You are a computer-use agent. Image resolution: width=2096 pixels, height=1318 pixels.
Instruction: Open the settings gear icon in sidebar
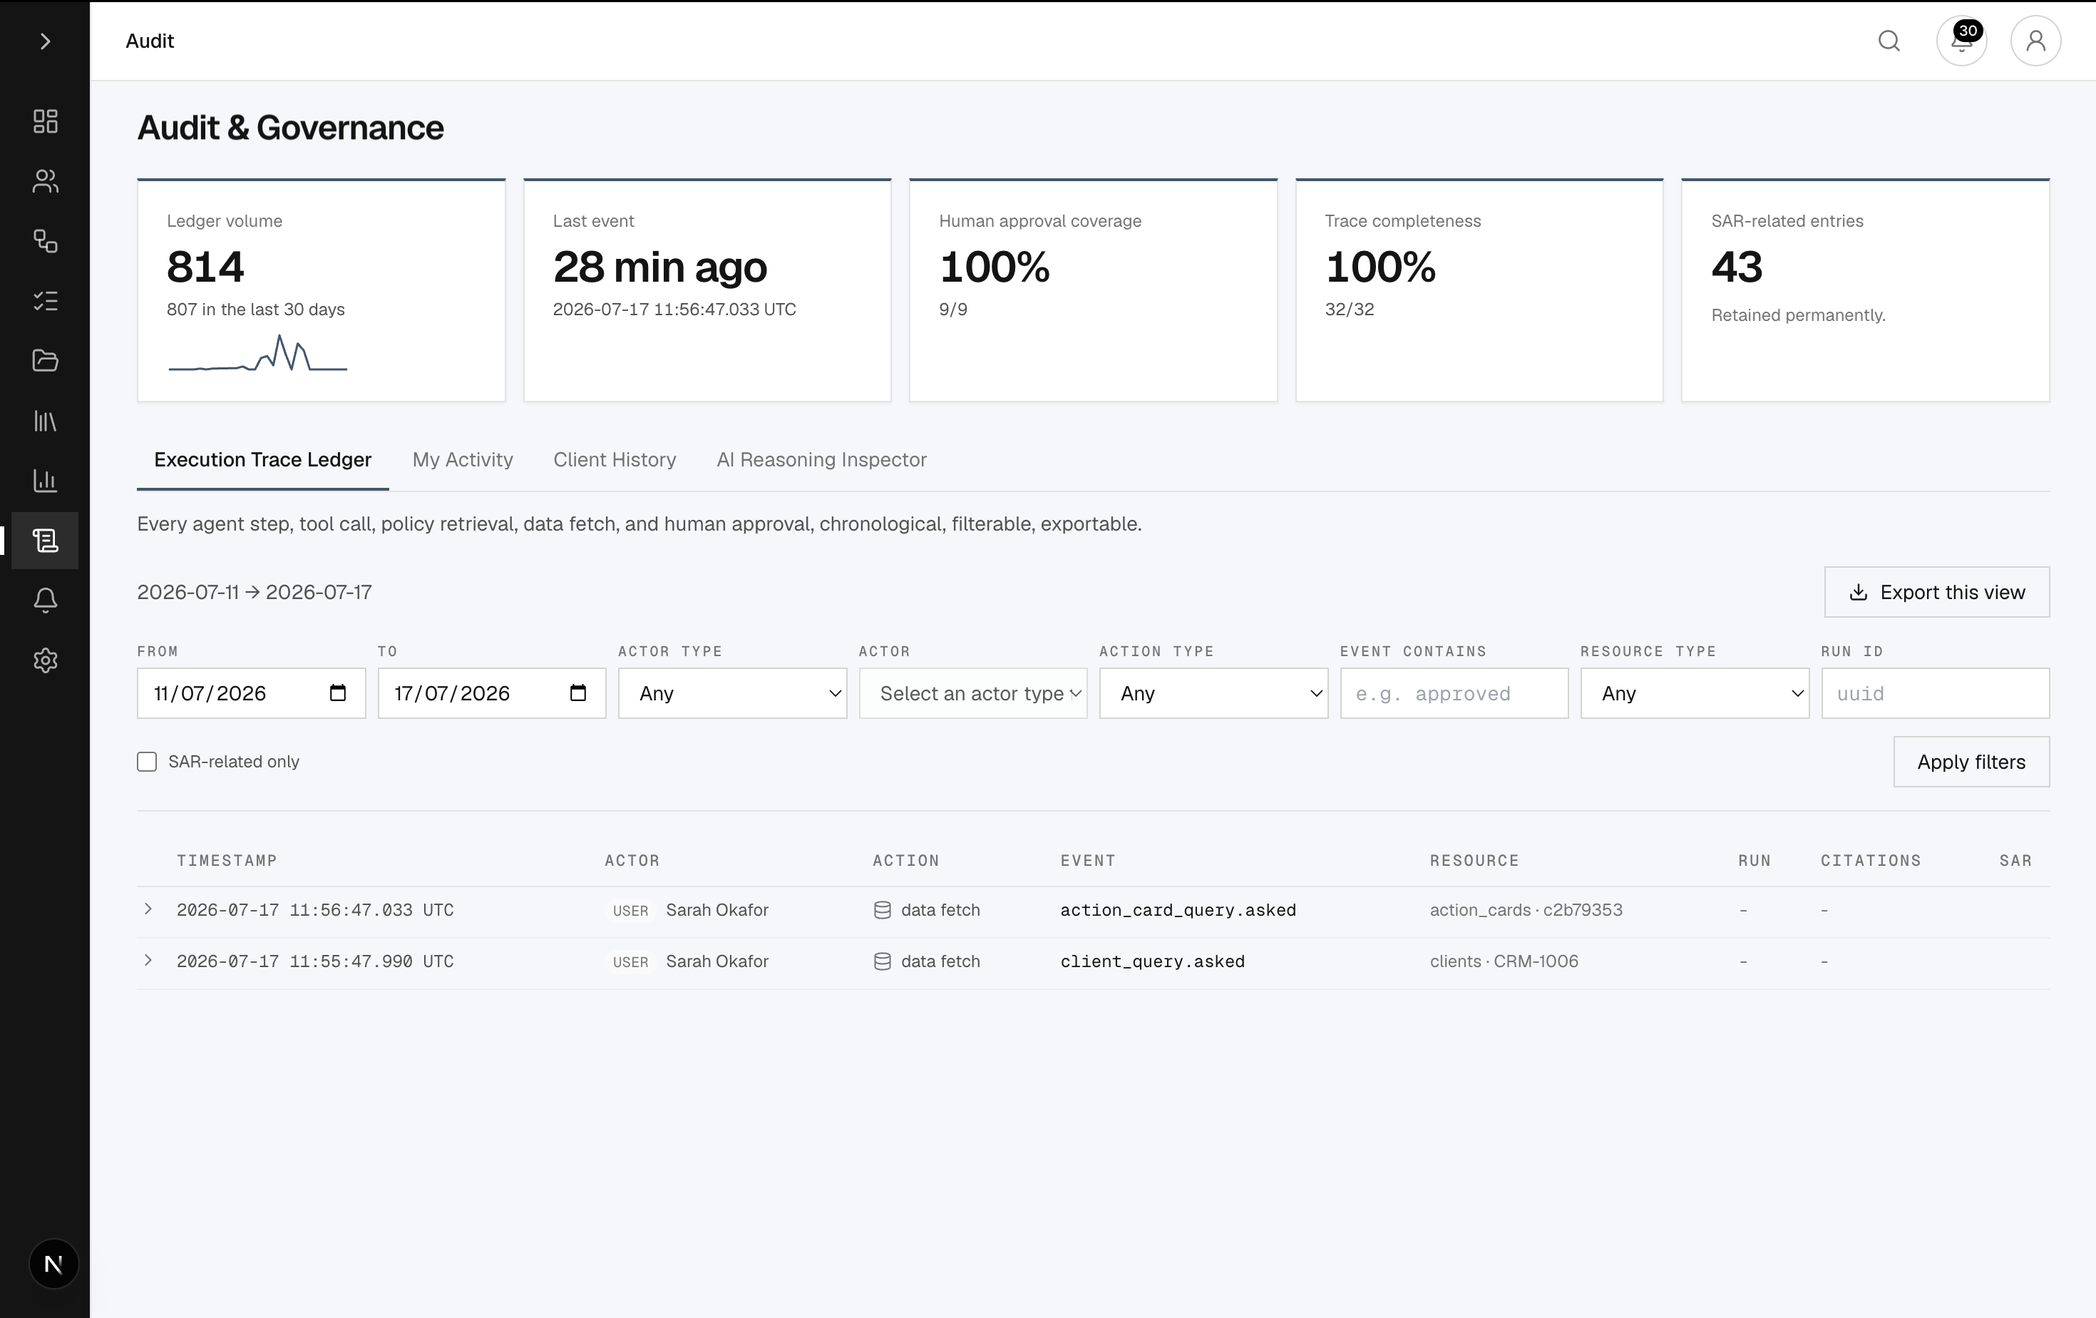coord(45,660)
